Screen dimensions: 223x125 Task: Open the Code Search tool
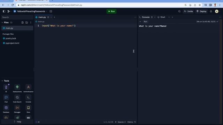17,99
